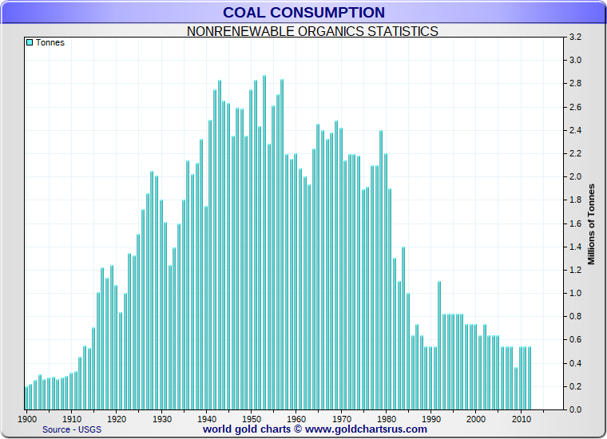The width and height of the screenshot is (607, 439).
Task: Click the world gold charts text
Action: point(247,429)
